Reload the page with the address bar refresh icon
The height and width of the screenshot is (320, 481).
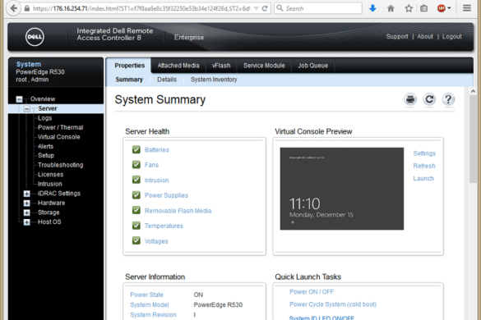click(265, 8)
